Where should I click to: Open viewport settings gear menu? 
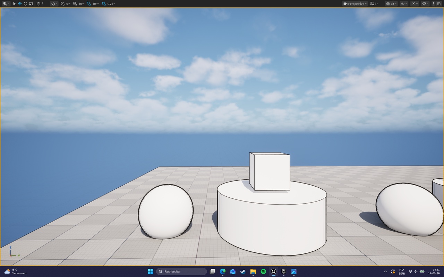pos(425,3)
